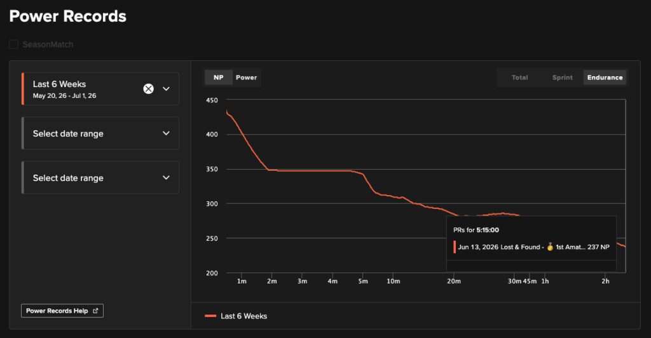Click the 20m label on time axis
This screenshot has height=338, width=651.
point(454,281)
